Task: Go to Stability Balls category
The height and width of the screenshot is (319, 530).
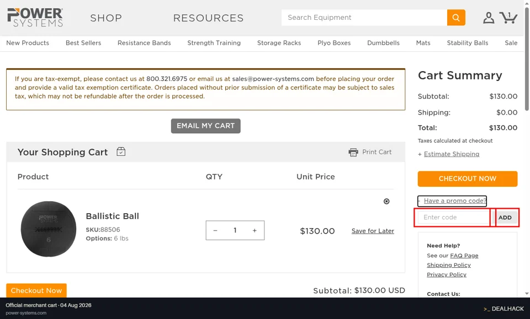Action: click(468, 43)
